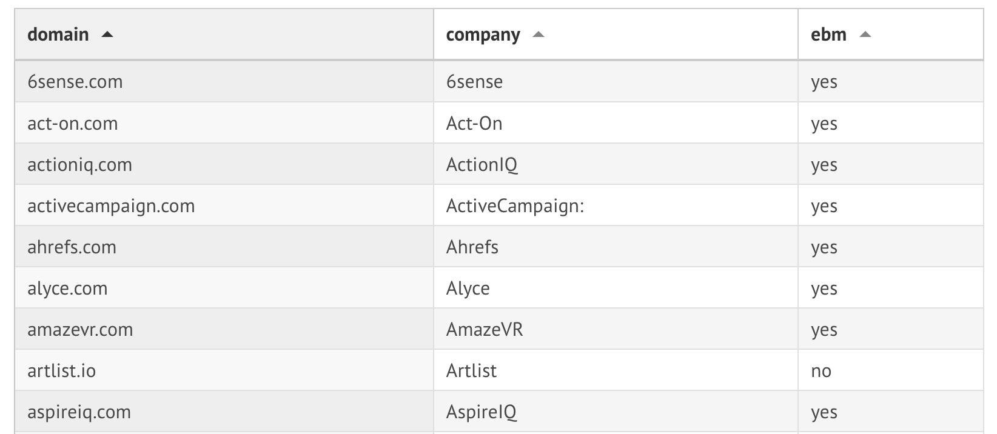997x434 pixels.
Task: Click activecampaign.com in the domain column
Action: pos(111,206)
